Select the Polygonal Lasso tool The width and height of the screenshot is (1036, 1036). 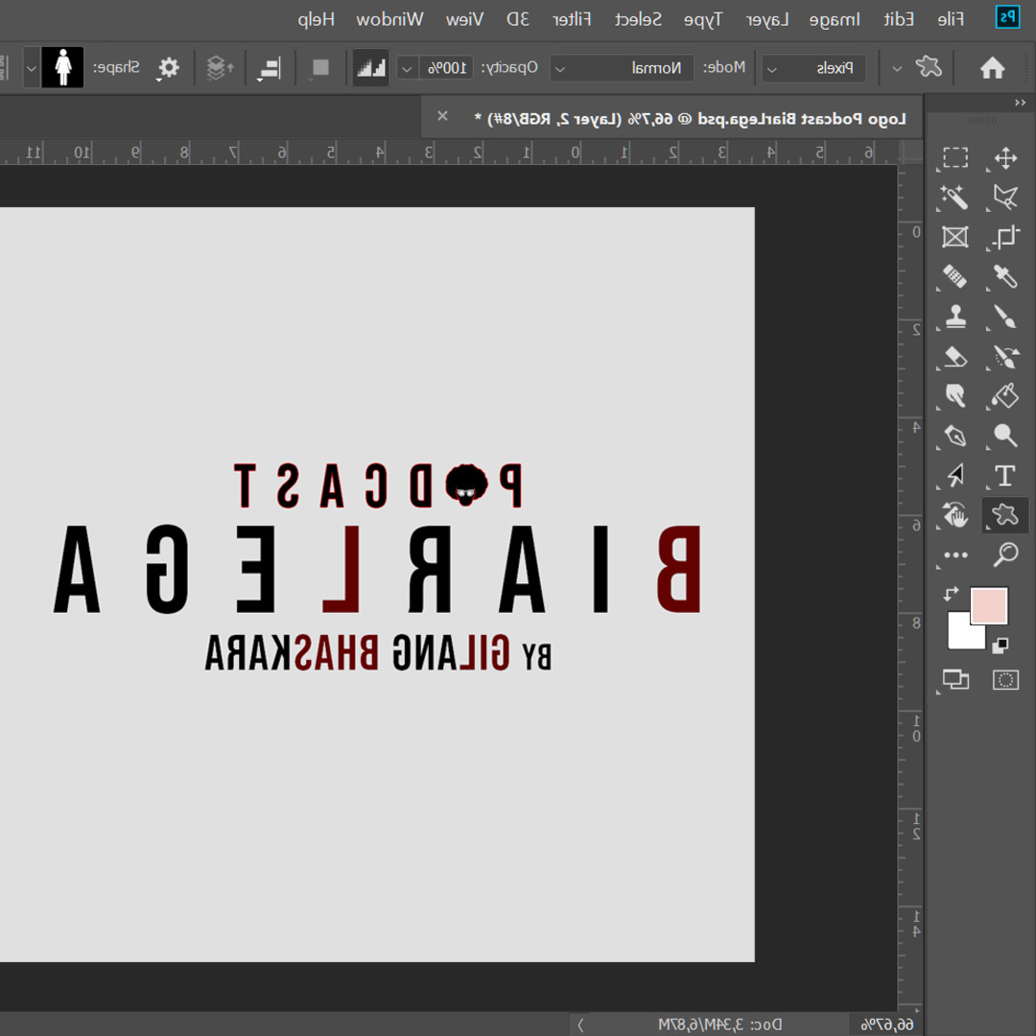(x=1005, y=197)
